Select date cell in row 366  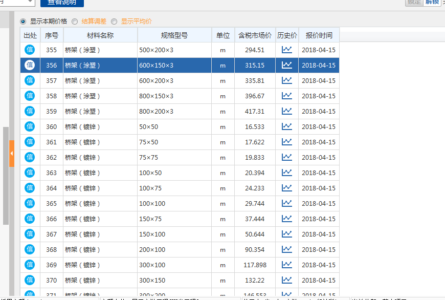319,219
